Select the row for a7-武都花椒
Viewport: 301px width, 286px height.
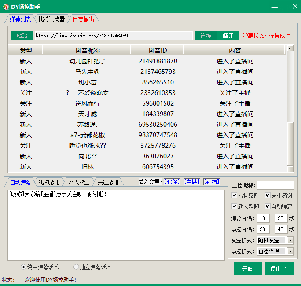pos(147,135)
